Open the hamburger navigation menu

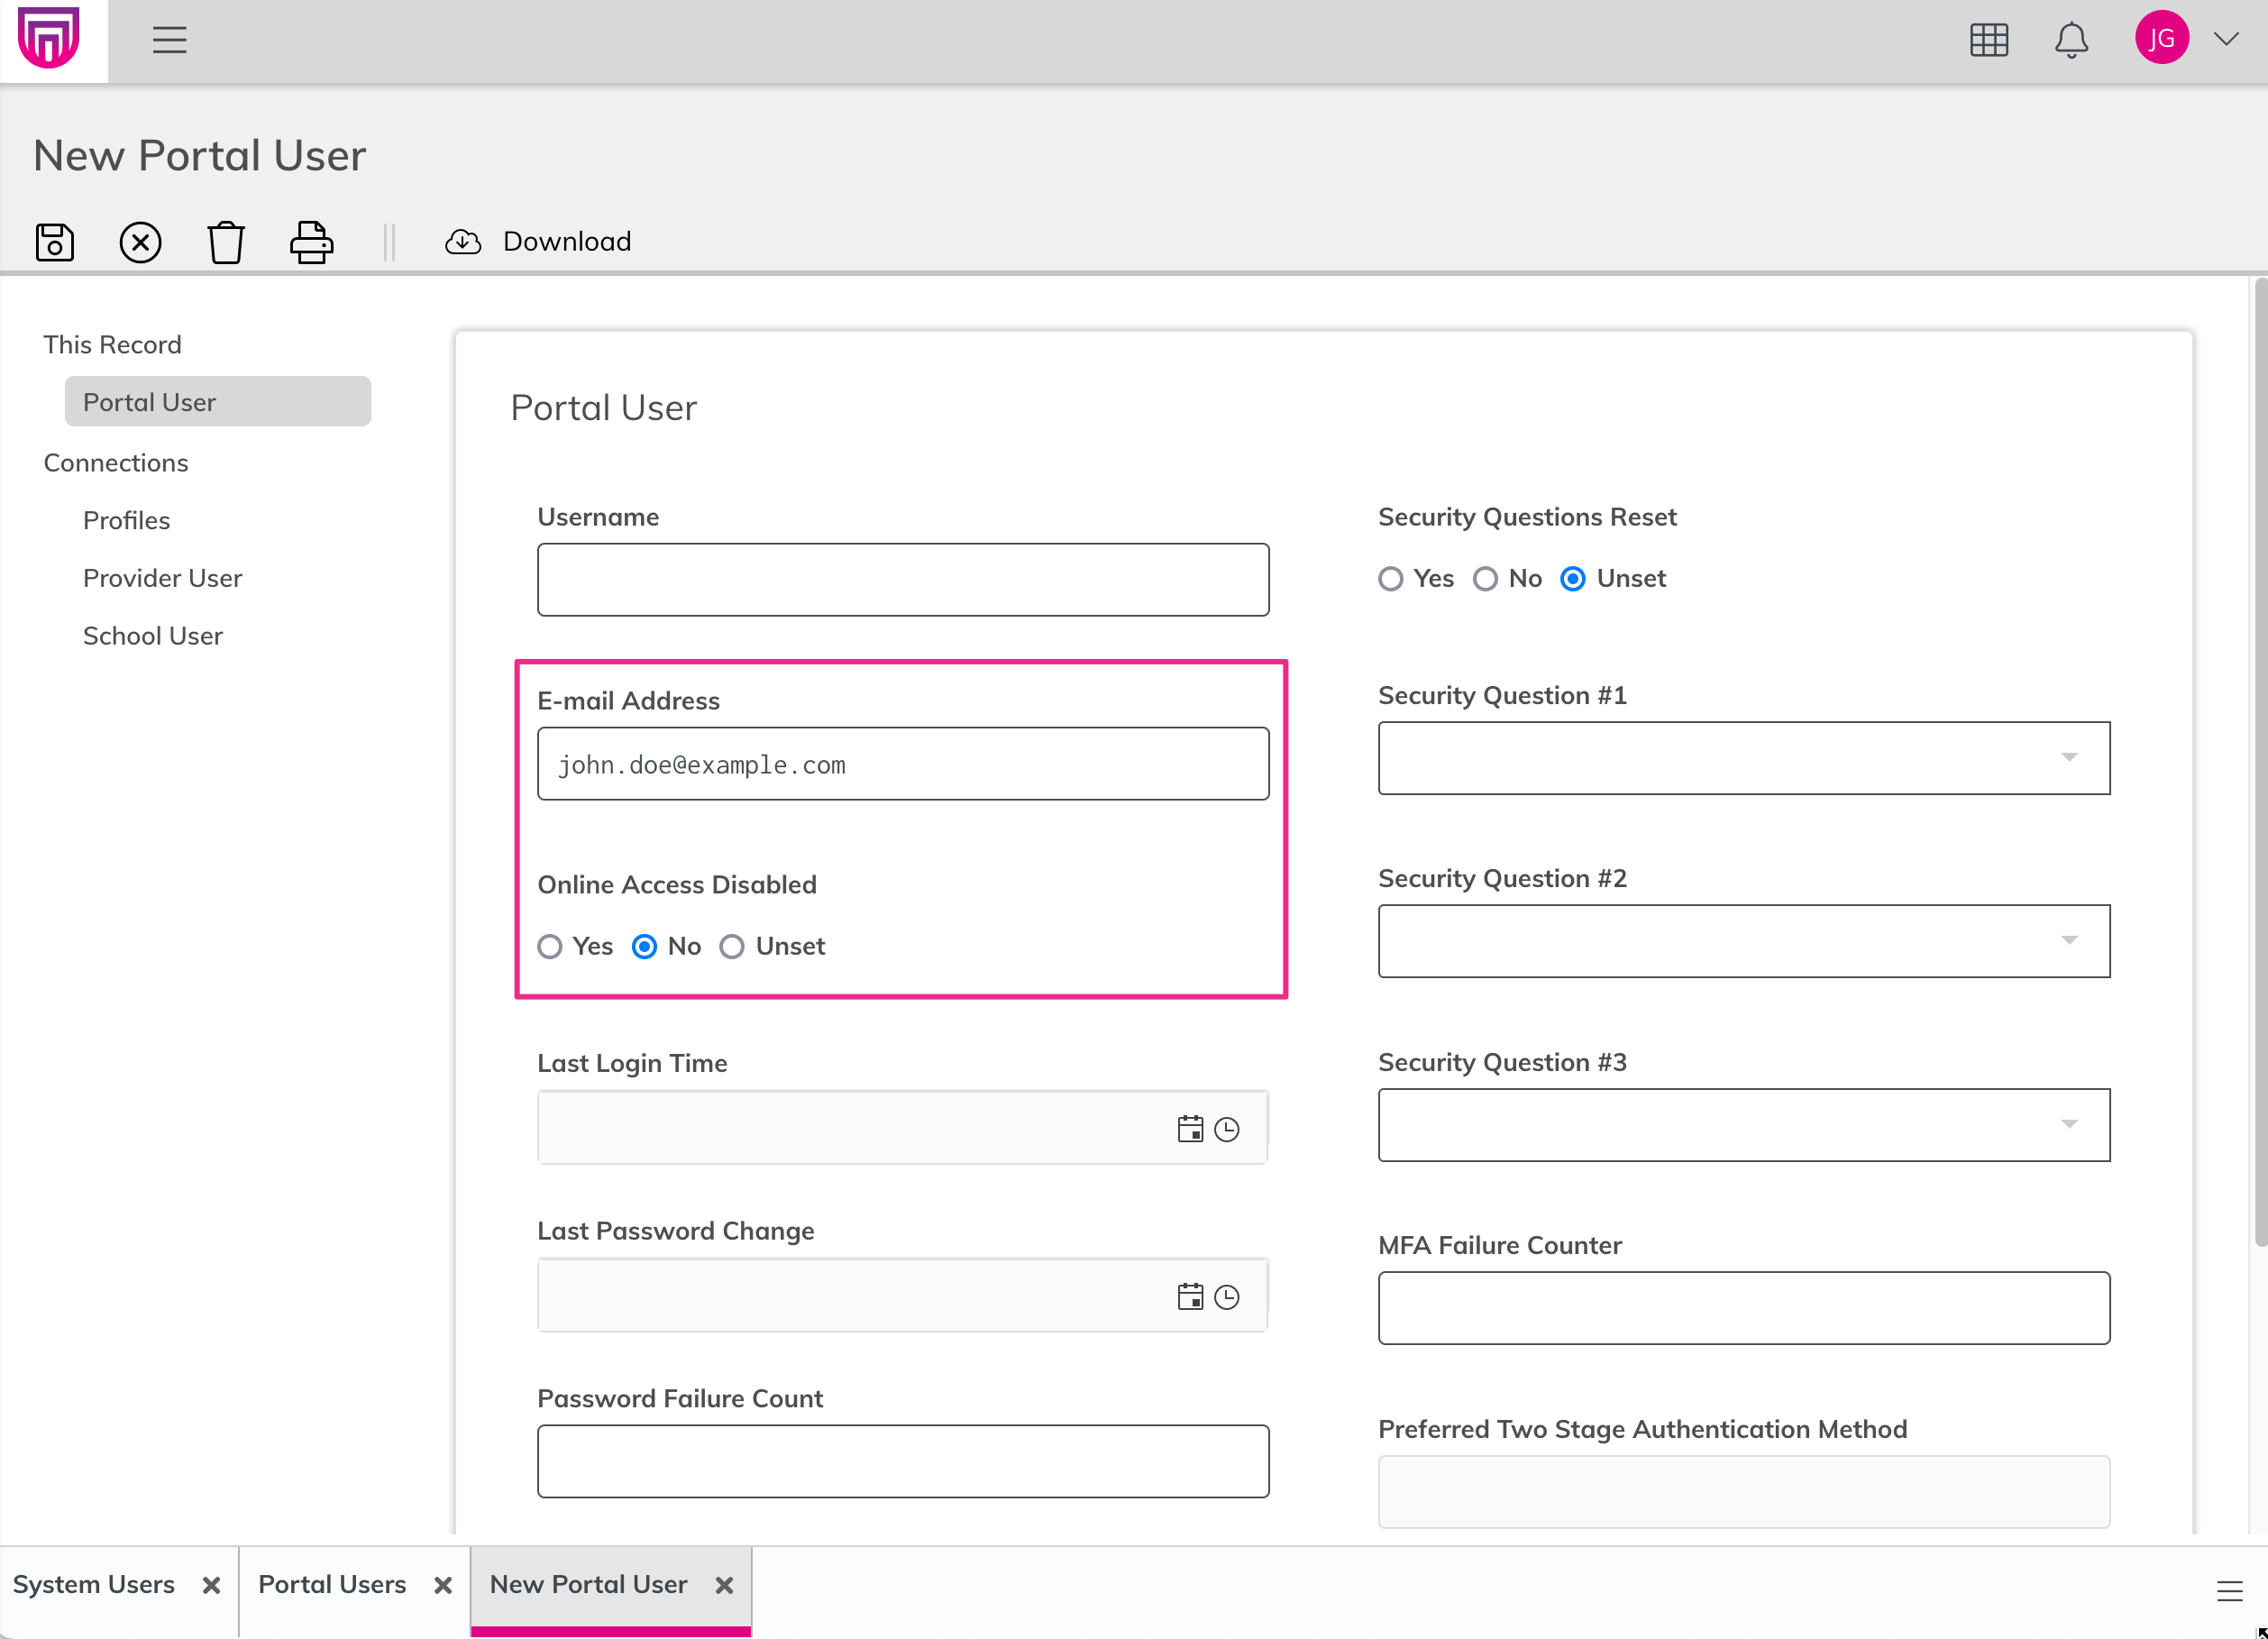point(169,40)
